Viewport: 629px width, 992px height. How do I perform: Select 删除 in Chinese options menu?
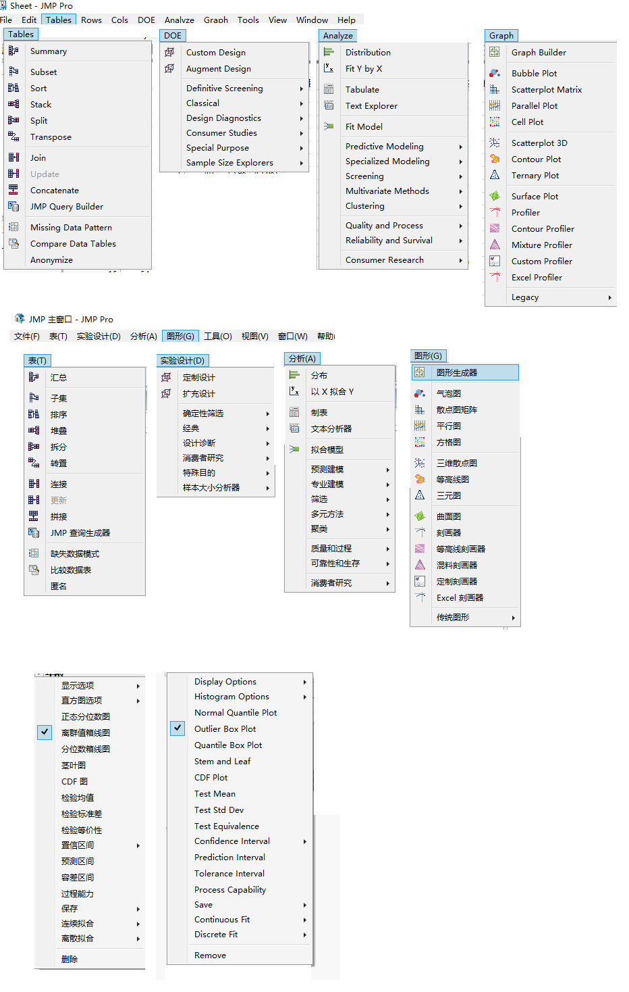click(70, 959)
